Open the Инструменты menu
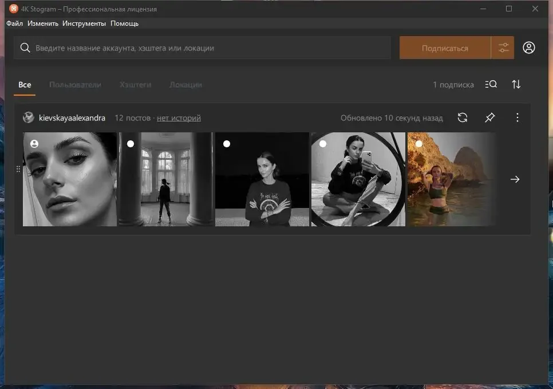 point(84,23)
